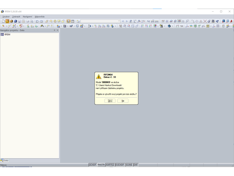Open dropdown arrow beside yellow four-squares icon
Screen dimensions: 234x176
211,26
